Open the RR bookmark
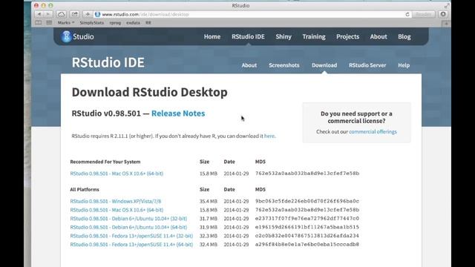 tap(148, 23)
